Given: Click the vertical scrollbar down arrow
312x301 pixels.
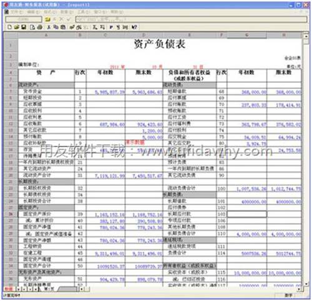Looking at the screenshot, I should click(306, 284).
